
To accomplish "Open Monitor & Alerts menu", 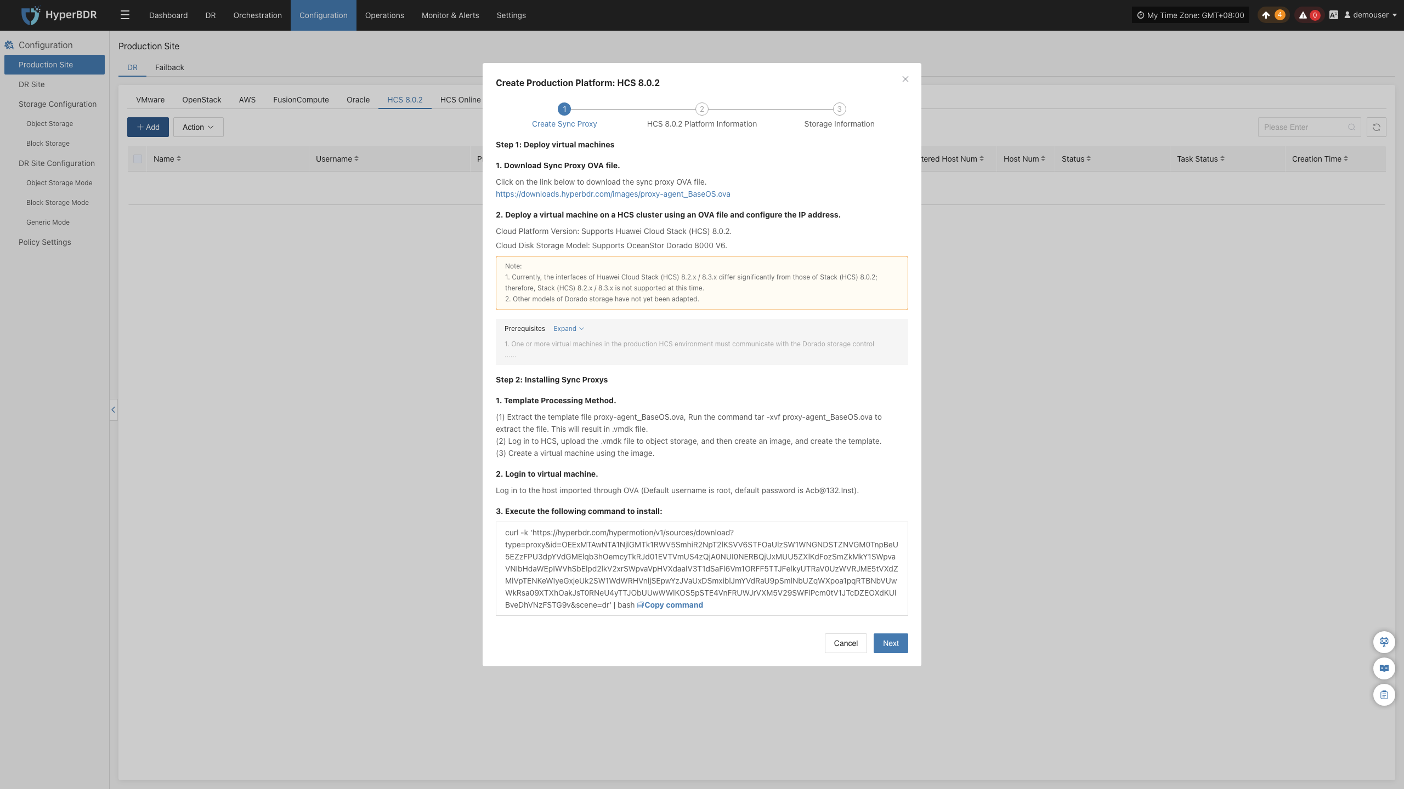I will 450,15.
